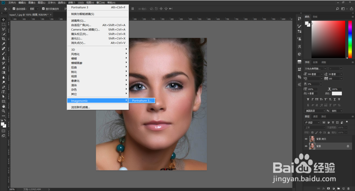The image size is (355, 191).
Task: Select the Crop tool in the toolbox
Action: 4,39
